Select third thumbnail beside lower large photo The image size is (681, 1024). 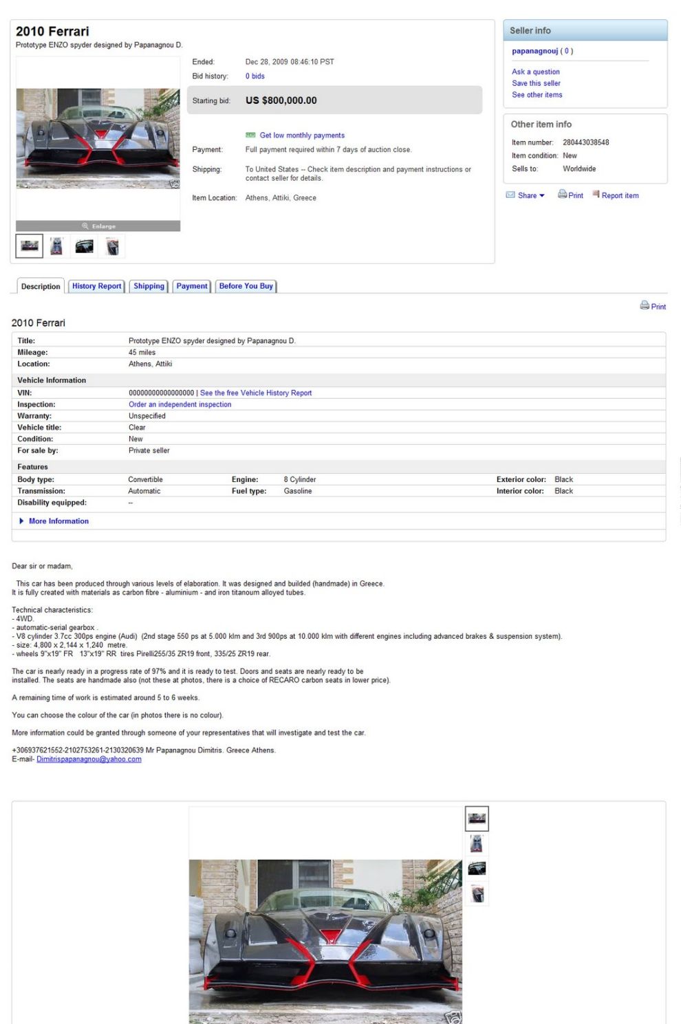[x=477, y=869]
